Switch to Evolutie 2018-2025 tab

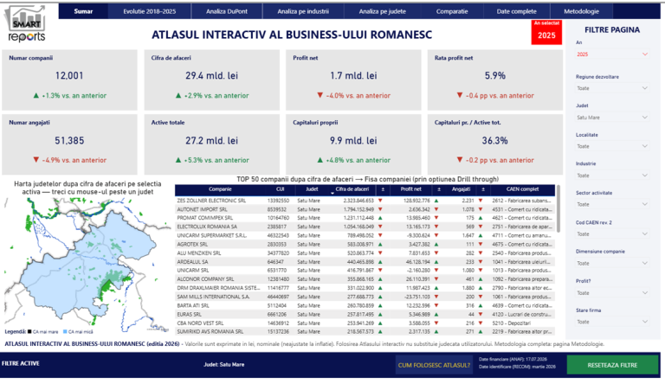tap(149, 11)
